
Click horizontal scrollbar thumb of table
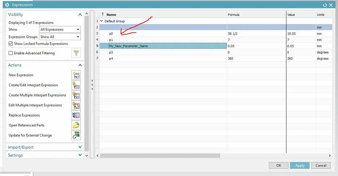click(160, 155)
